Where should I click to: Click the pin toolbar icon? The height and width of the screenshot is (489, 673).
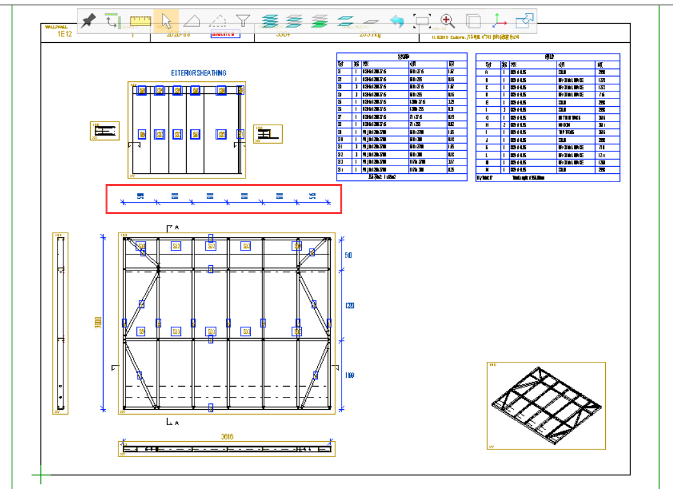coord(88,20)
